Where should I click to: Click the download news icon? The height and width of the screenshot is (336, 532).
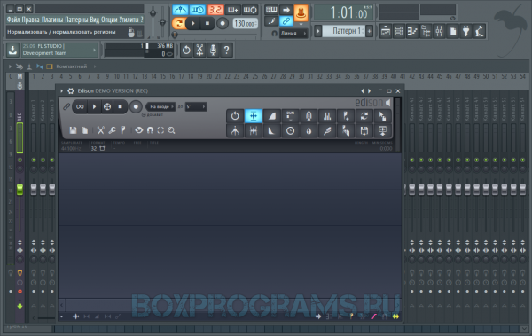point(12,50)
